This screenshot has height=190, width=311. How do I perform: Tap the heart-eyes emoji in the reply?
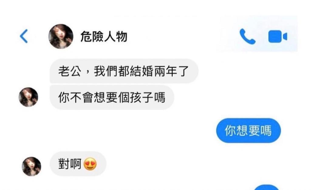90,164
